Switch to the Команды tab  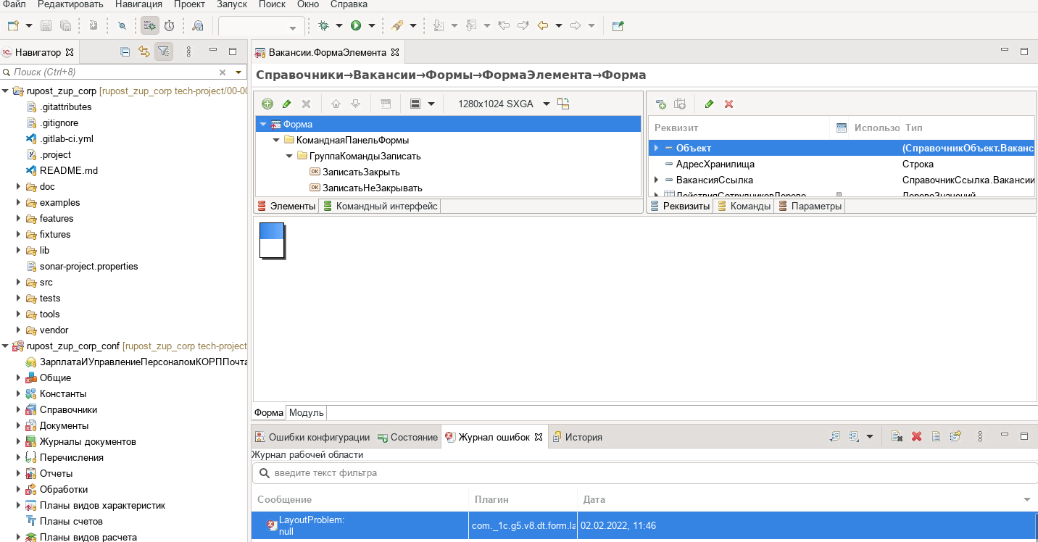pyautogui.click(x=744, y=206)
